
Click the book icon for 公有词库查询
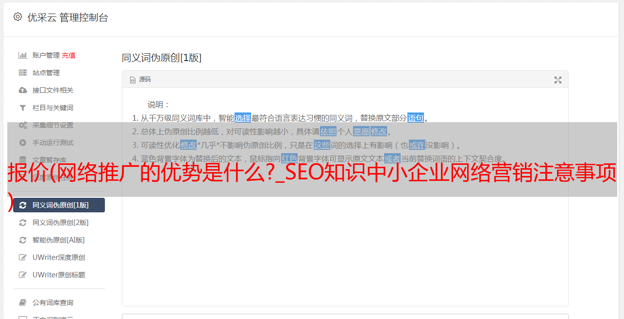22,303
